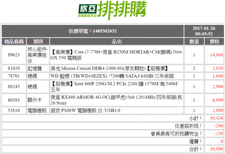Image resolution: width=225 pixels, height=154 pixels.
Task: Click the shipping fee value 0
Action: click(222, 141)
